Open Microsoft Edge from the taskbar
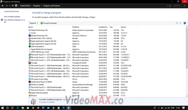 coord(18,108)
